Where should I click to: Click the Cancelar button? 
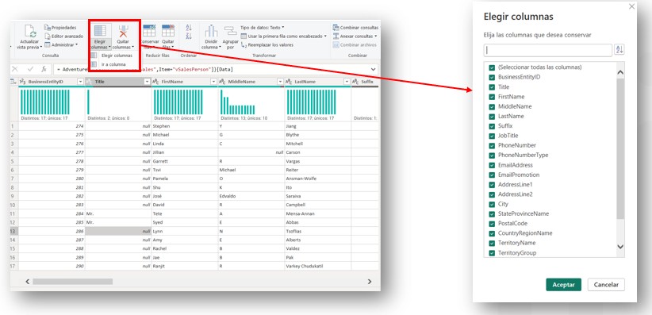click(606, 285)
